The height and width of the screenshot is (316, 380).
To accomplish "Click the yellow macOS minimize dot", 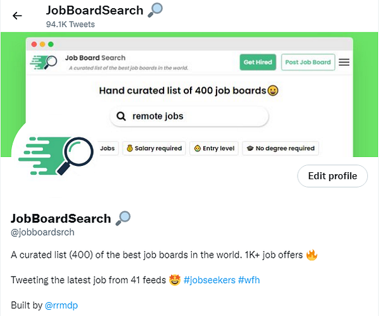I will 42,44.
